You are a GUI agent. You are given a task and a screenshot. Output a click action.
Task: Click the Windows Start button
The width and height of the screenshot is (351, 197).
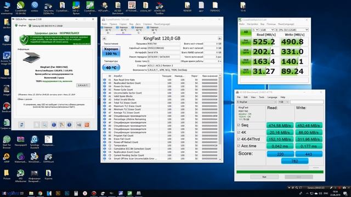[4, 193]
